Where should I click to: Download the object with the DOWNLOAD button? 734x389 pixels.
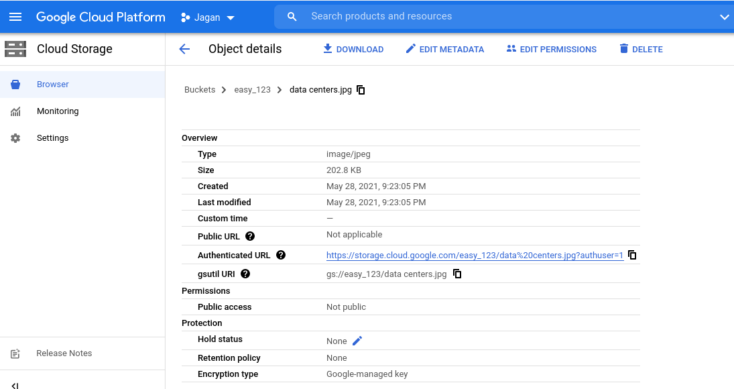point(353,49)
